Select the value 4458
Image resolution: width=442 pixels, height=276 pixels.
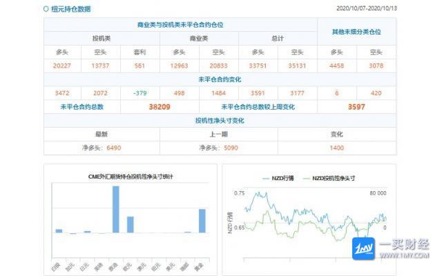click(x=336, y=66)
